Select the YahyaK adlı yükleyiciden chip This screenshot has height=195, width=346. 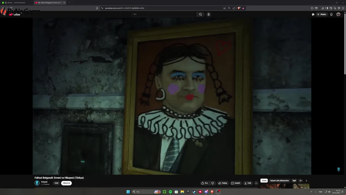pos(280,181)
